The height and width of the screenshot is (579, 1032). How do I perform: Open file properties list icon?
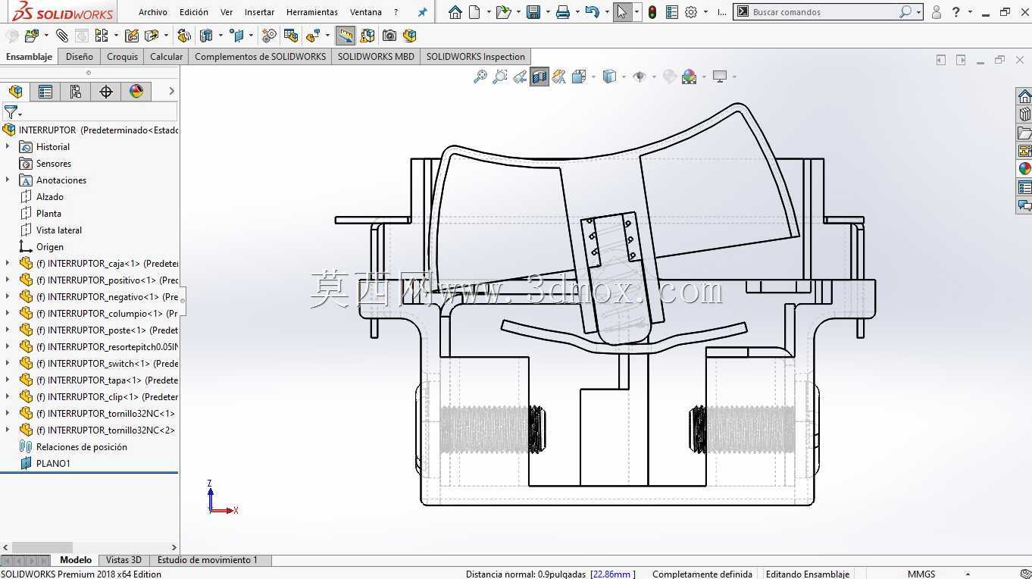[671, 12]
